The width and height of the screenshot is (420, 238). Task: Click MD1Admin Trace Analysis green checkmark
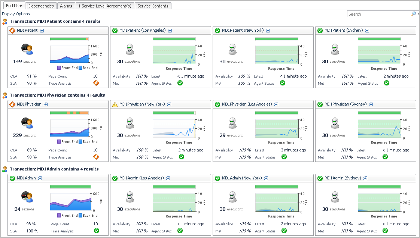pos(96,231)
